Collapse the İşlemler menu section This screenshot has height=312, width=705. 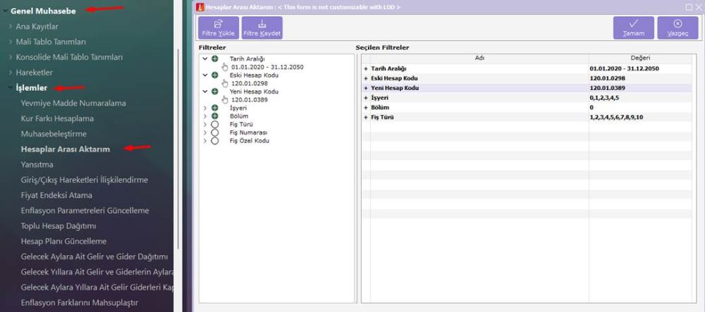click(x=11, y=88)
